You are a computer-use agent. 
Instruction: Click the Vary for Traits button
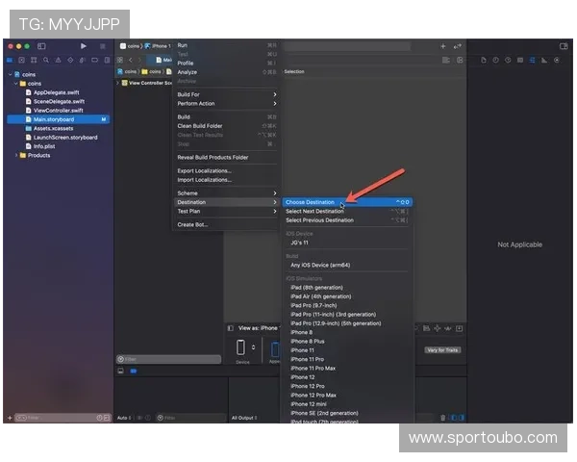(443, 349)
